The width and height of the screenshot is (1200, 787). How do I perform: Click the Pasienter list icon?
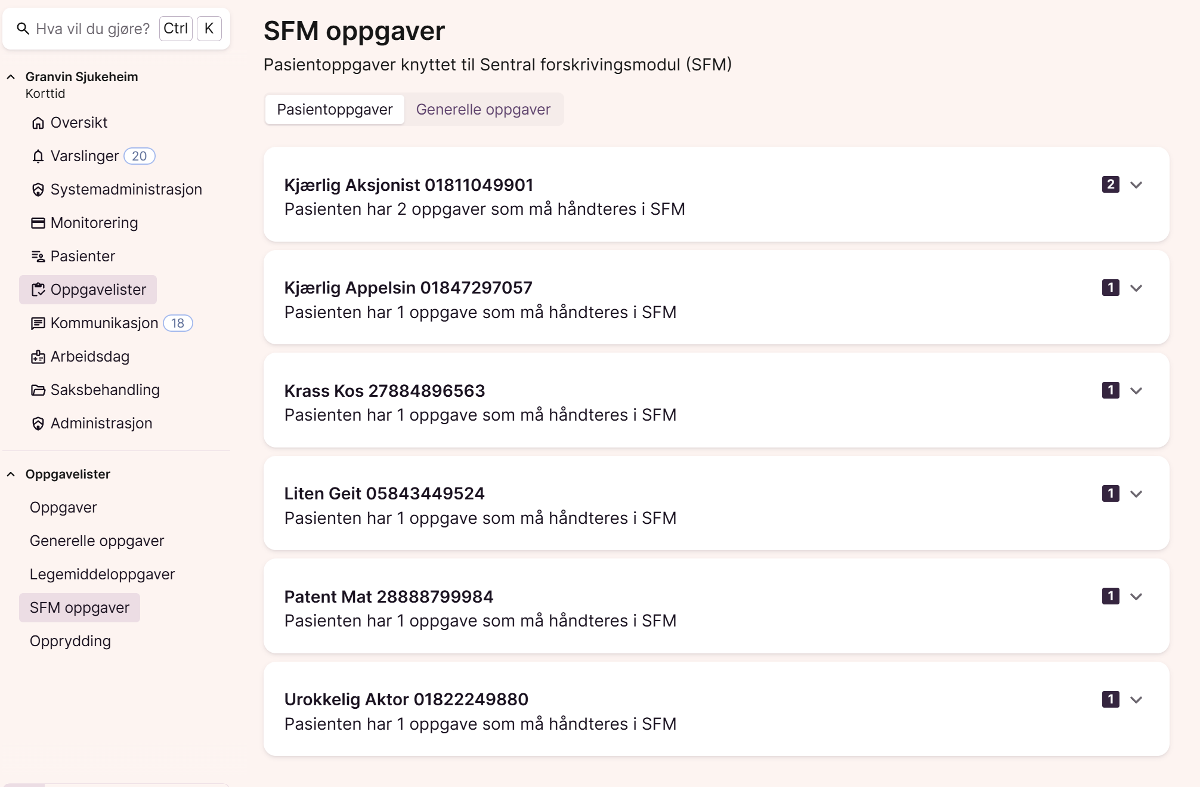click(x=38, y=257)
